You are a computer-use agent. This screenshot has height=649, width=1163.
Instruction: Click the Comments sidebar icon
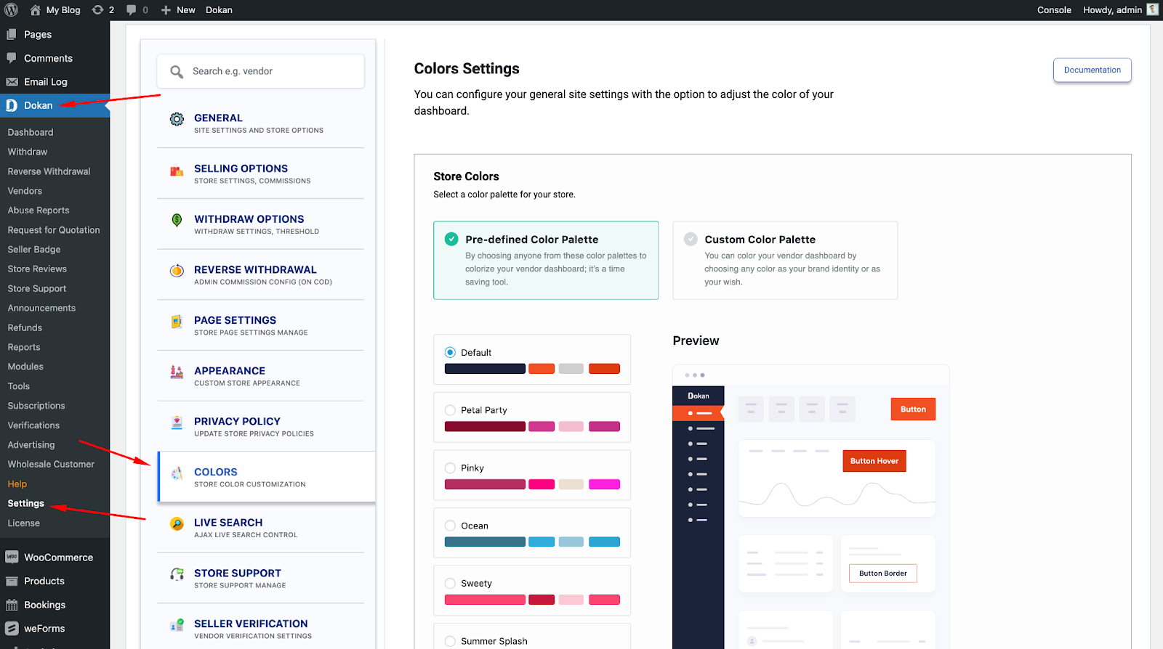[12, 58]
